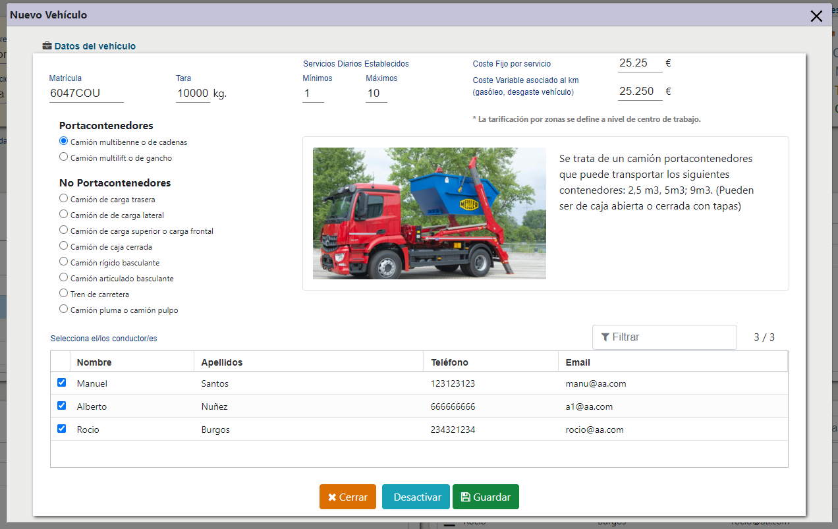Select Camión multilift o de gancho
Image resolution: width=838 pixels, height=529 pixels.
tap(64, 157)
